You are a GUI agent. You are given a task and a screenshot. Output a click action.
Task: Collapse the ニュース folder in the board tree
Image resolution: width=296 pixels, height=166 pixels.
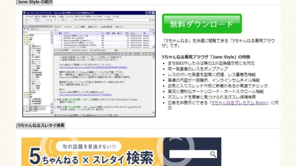point(25,44)
